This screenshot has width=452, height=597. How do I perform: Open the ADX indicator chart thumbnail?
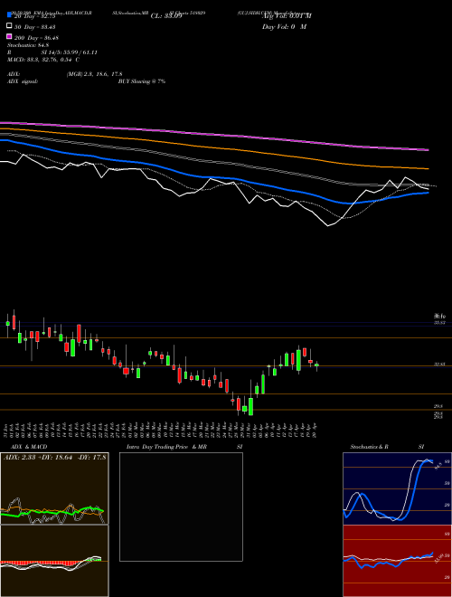(54, 488)
